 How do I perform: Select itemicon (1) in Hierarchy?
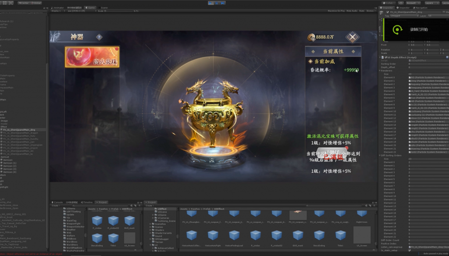click(10, 163)
